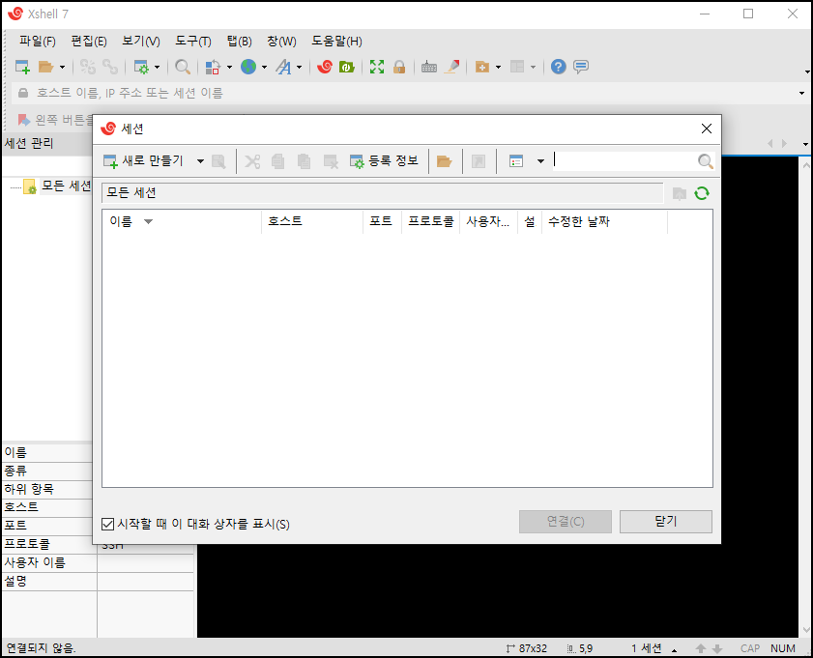Open the 편집(E) menu
The width and height of the screenshot is (813, 658).
click(x=89, y=41)
